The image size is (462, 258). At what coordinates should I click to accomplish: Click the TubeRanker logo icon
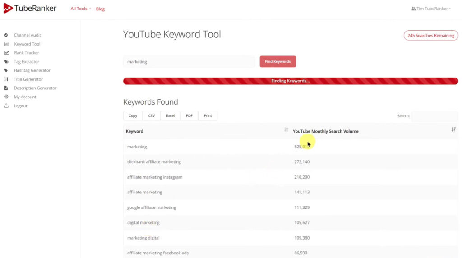(x=8, y=8)
